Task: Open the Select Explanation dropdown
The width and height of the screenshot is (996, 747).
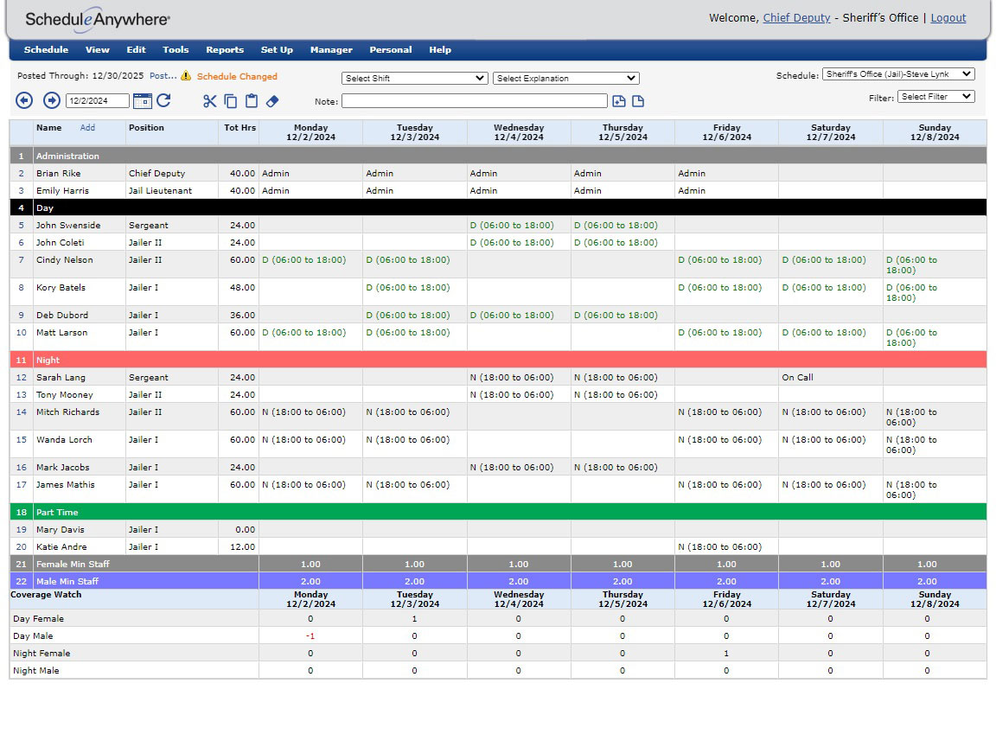Action: pyautogui.click(x=566, y=78)
